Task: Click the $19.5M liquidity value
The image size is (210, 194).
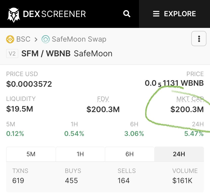Action: [20, 109]
